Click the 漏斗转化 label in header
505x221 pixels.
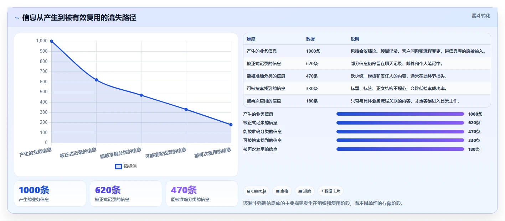[x=481, y=16]
